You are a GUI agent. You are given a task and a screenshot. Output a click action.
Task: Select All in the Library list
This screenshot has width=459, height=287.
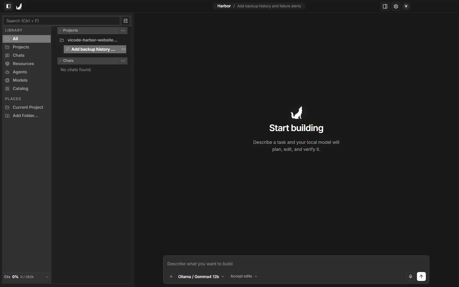(27, 39)
